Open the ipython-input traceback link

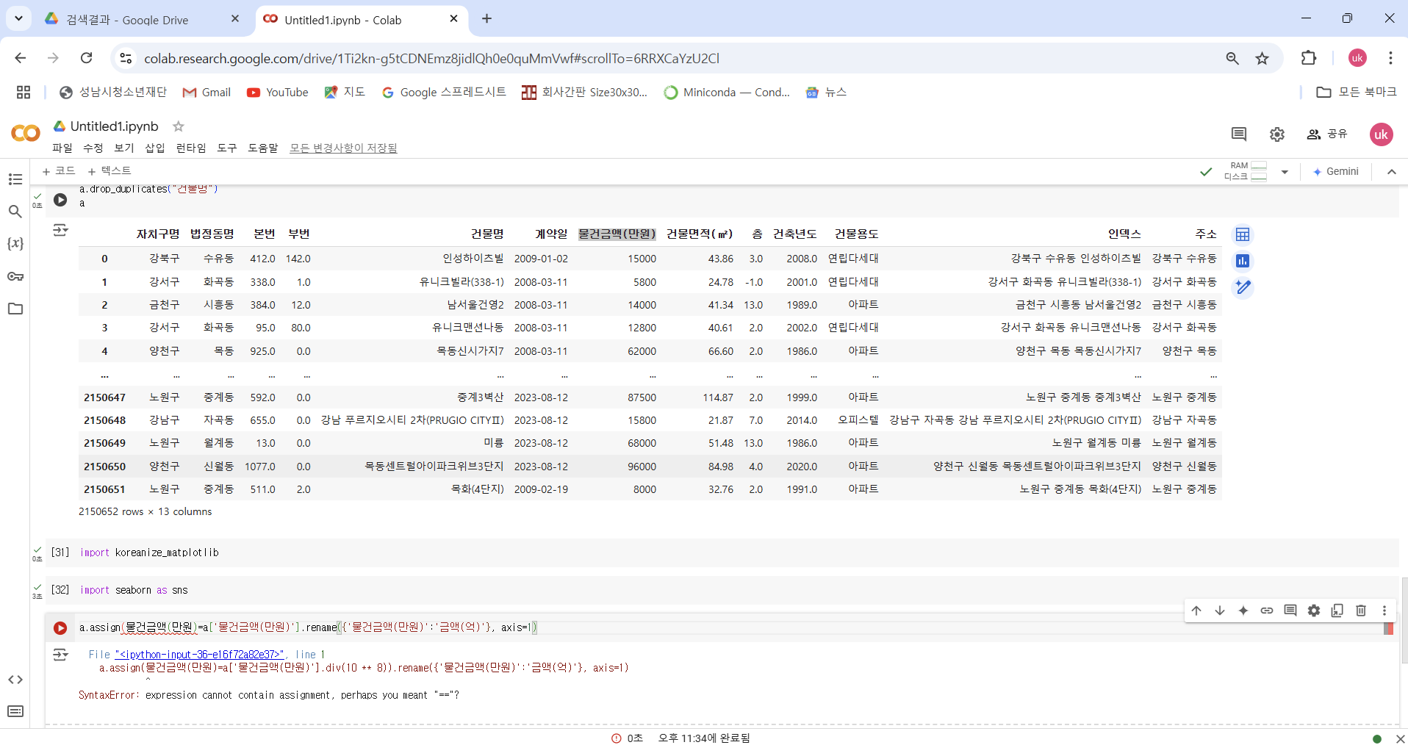[199, 655]
